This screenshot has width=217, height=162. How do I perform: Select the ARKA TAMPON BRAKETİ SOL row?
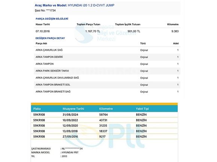[x=107, y=85]
